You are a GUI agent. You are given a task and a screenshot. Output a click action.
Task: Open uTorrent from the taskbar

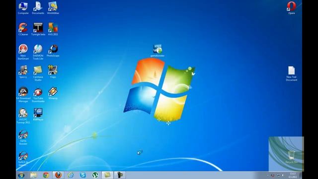[x=95, y=175]
